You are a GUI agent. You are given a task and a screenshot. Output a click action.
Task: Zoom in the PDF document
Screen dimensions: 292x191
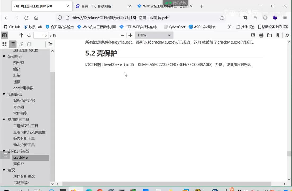tap(130, 35)
